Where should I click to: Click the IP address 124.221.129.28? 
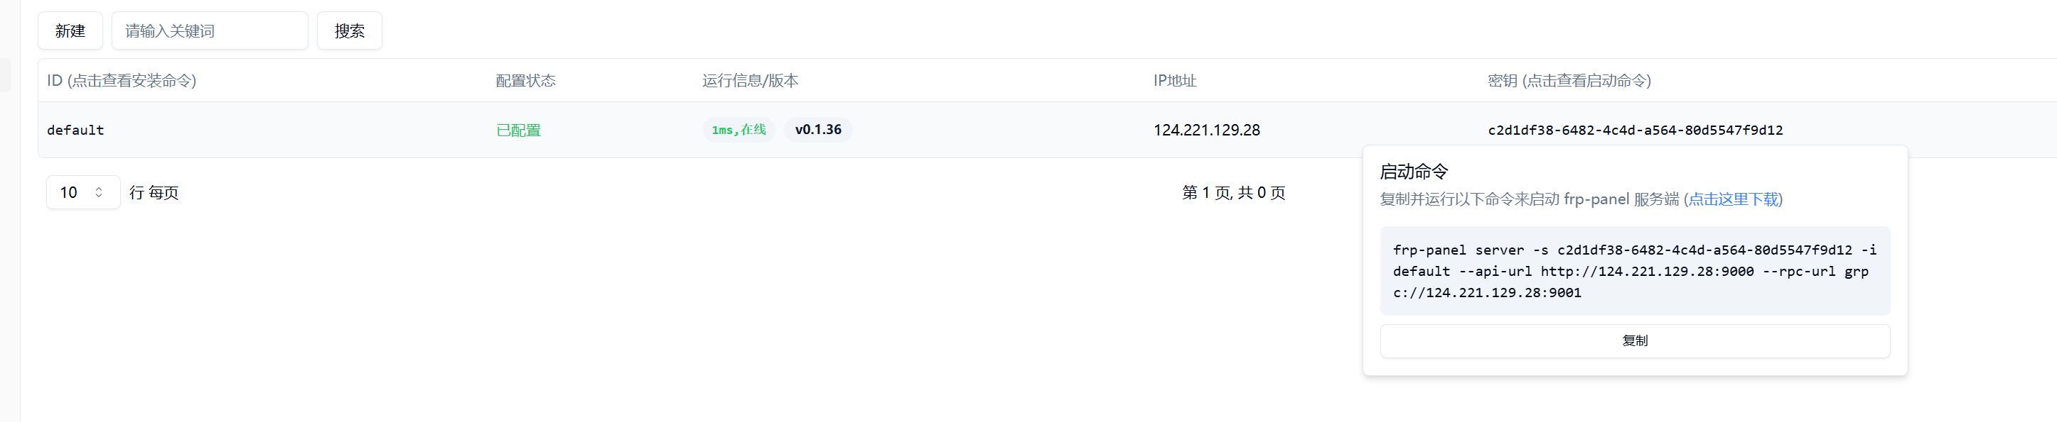(x=1207, y=130)
